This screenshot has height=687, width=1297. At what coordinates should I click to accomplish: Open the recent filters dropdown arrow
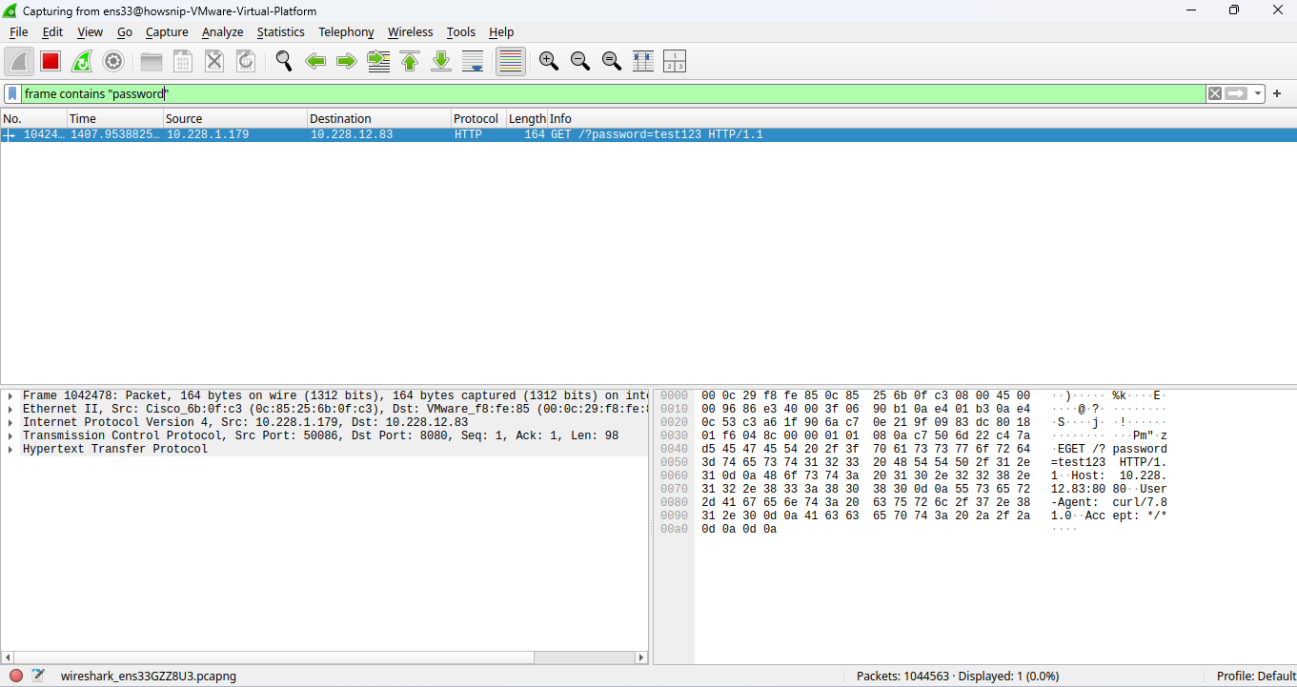(x=1258, y=93)
